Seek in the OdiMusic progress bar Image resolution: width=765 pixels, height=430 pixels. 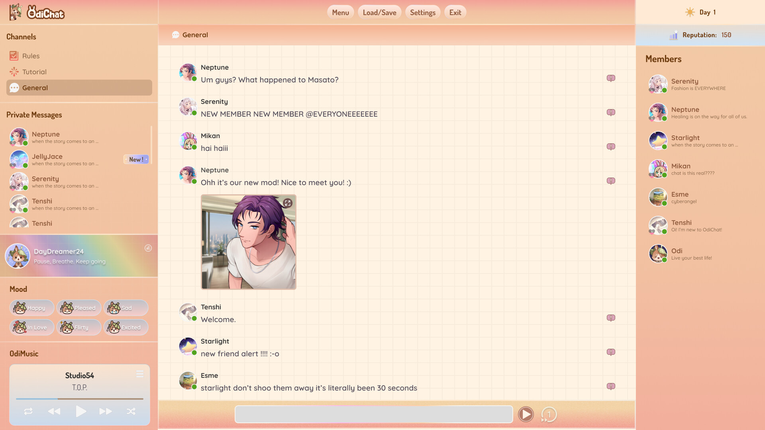tap(80, 399)
